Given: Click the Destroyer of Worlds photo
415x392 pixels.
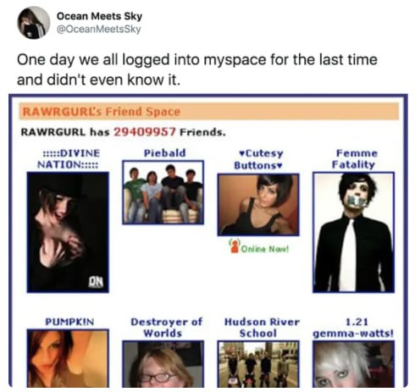Looking at the screenshot, I should click(163, 364).
